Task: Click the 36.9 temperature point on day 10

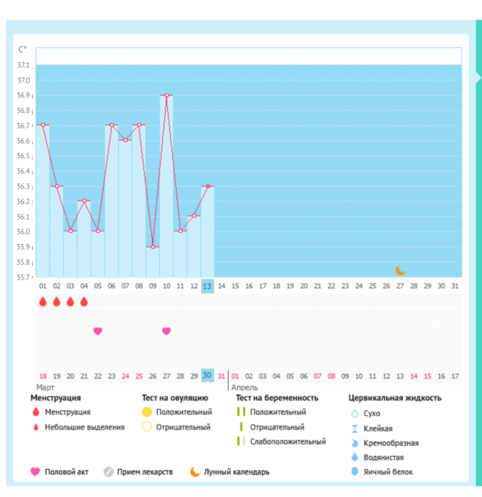Action: pos(166,96)
